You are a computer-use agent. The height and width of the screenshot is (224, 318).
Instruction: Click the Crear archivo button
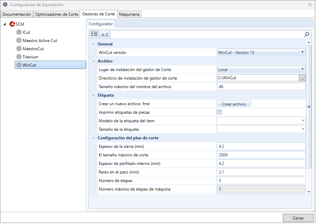[x=234, y=104]
